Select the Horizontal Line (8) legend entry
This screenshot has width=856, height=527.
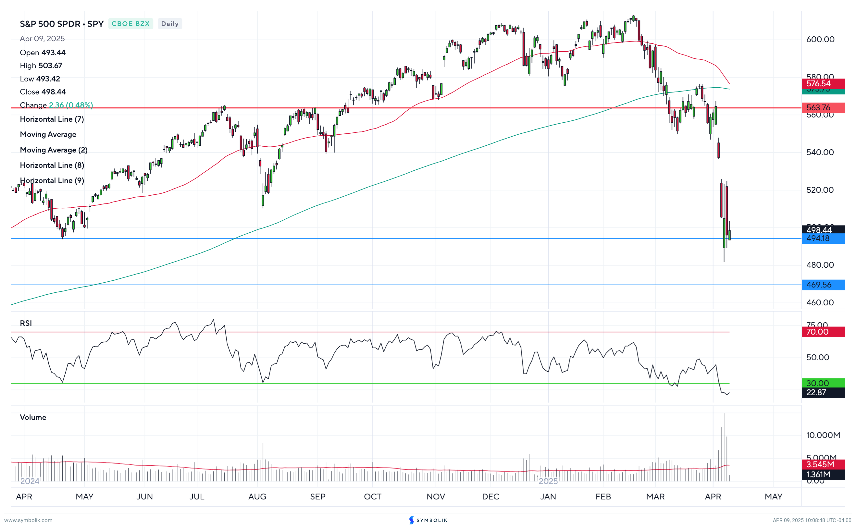click(x=52, y=165)
